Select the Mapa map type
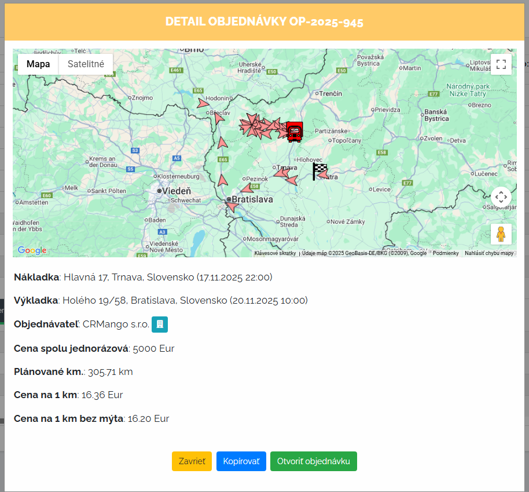The image size is (529, 492). click(x=38, y=64)
